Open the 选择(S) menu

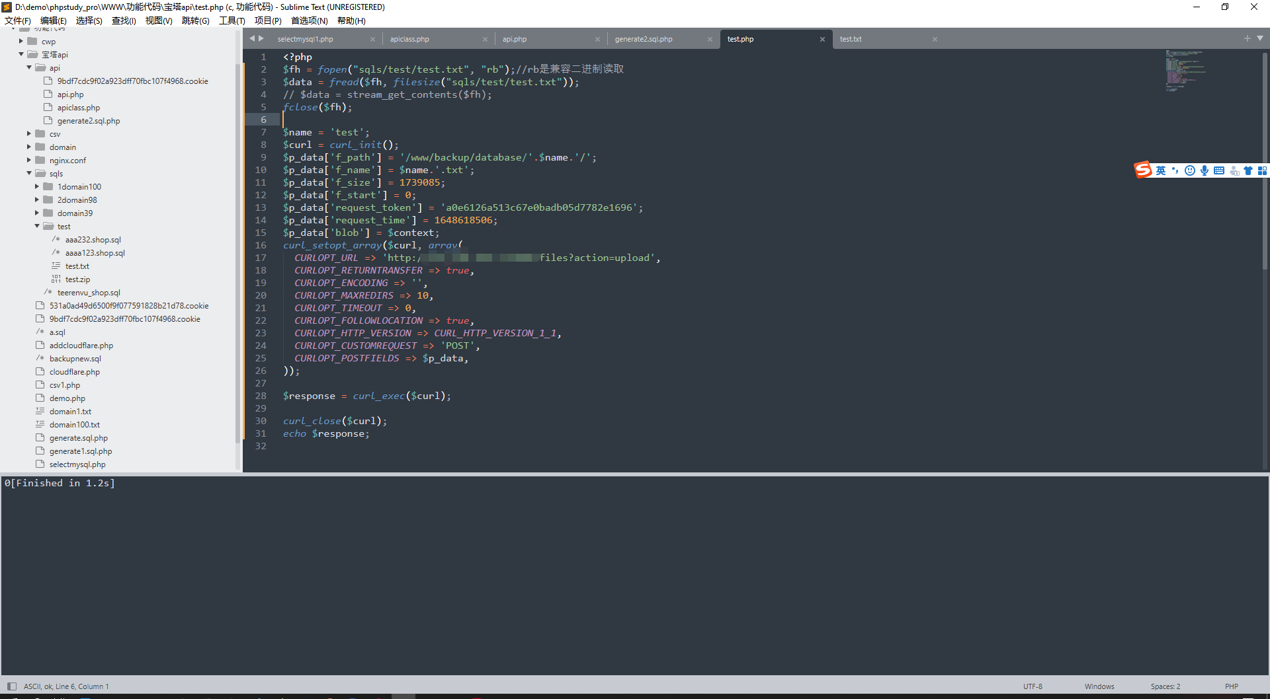[x=89, y=20]
